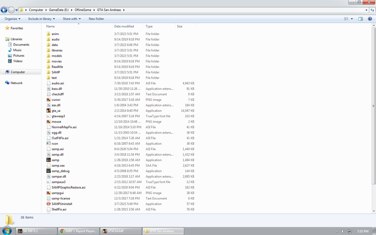Select the gtaweap3 font file icon
Image resolution: width=376 pixels, height=235 pixels.
(x=49, y=116)
